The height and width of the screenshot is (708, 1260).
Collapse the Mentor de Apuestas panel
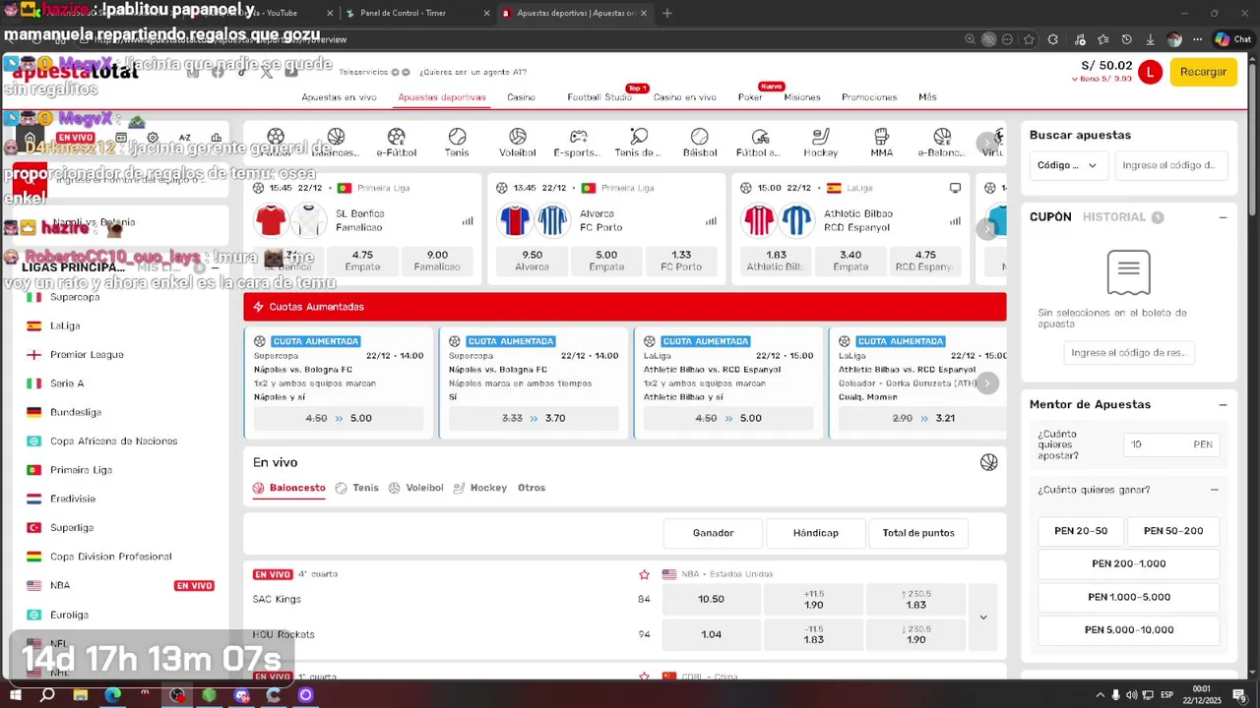click(1223, 404)
